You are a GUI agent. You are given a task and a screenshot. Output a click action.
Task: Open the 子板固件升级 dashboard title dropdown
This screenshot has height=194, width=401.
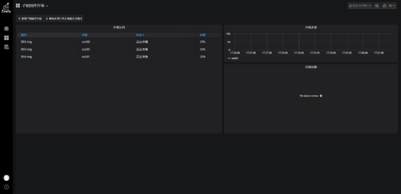pyautogui.click(x=35, y=6)
